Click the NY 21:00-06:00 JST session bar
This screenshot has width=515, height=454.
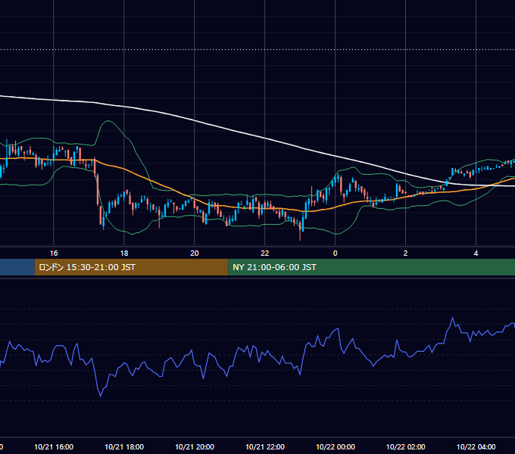coord(371,267)
